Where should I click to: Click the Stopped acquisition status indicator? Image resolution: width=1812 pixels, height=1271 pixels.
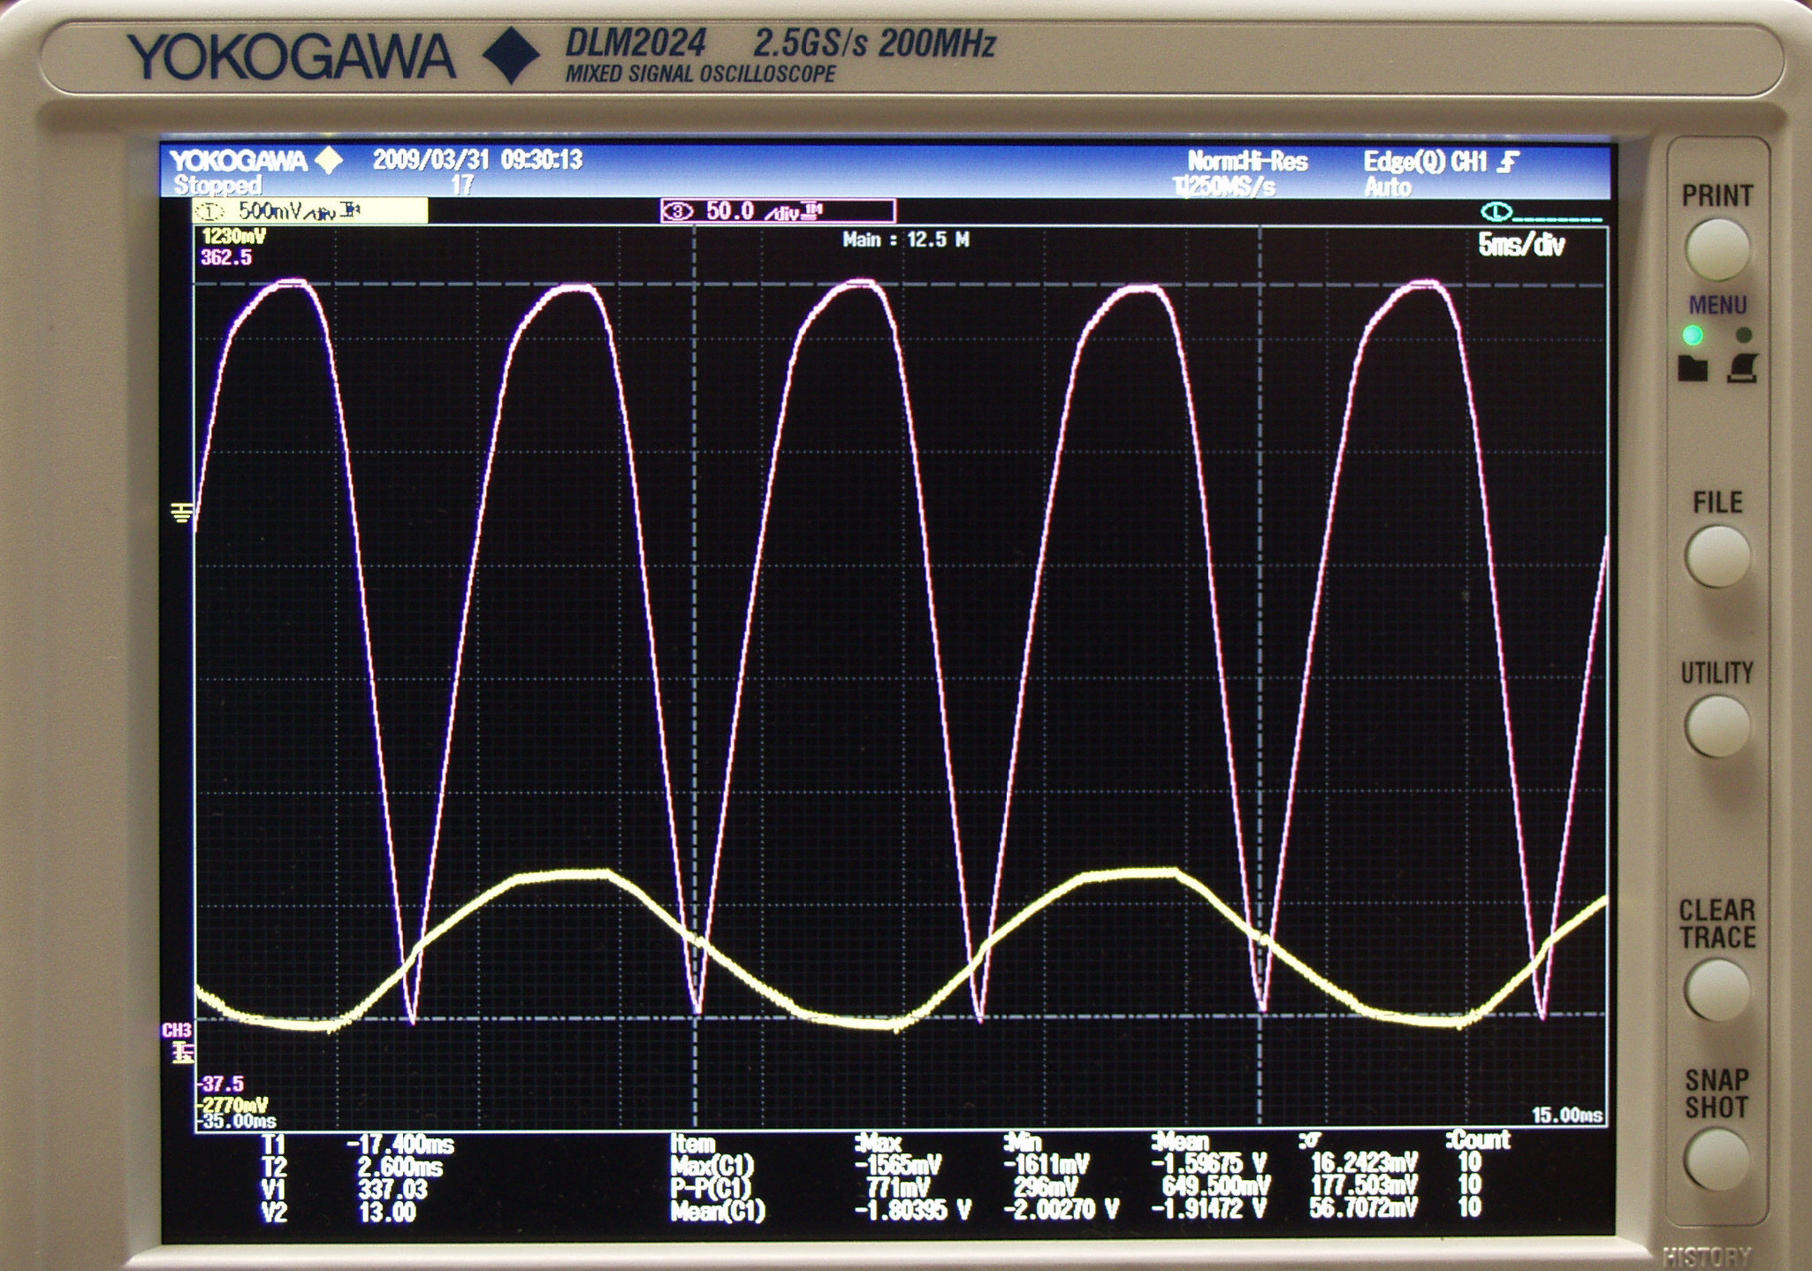[217, 186]
